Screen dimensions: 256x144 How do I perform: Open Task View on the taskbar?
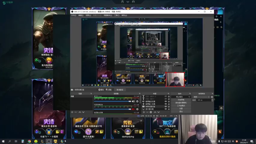pyautogui.click(x=16, y=141)
